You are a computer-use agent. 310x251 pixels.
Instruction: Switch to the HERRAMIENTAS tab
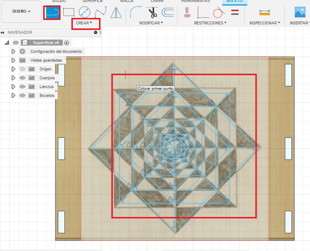click(195, 1)
